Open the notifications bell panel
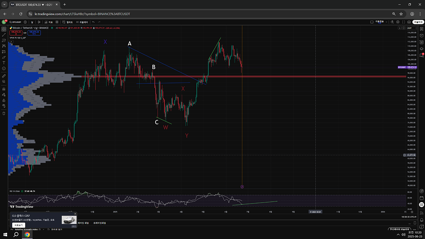This screenshot has width=425, height=239. [422, 220]
